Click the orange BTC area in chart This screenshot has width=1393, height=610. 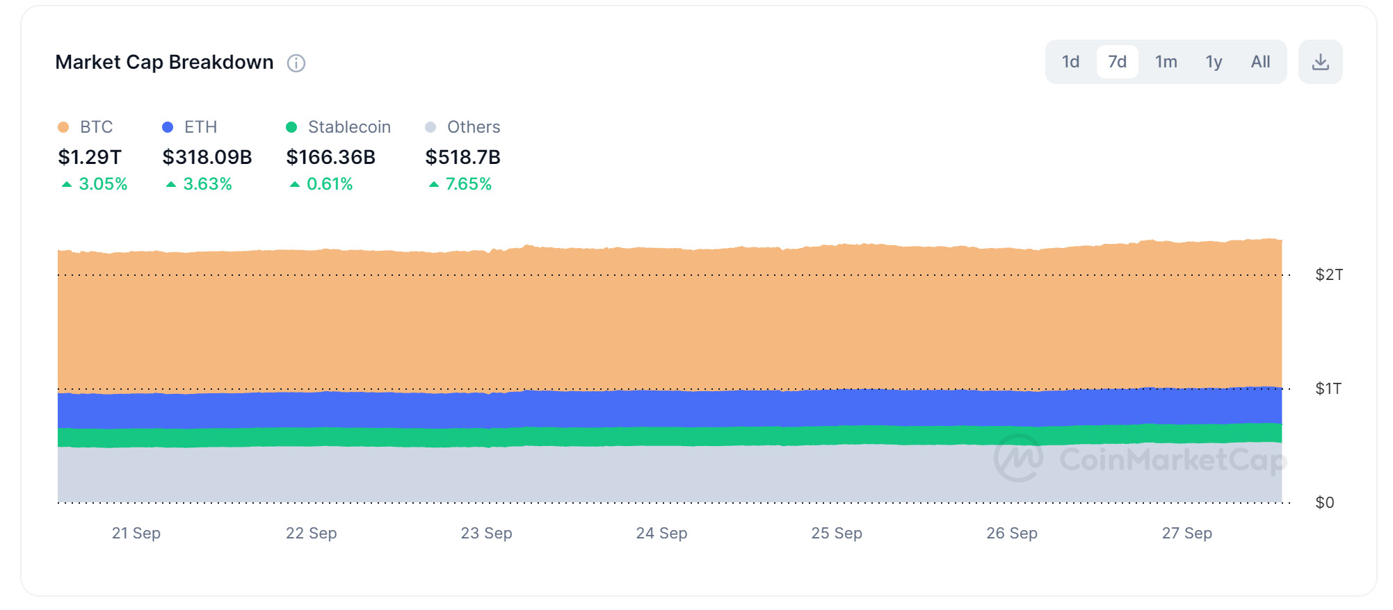coord(670,320)
